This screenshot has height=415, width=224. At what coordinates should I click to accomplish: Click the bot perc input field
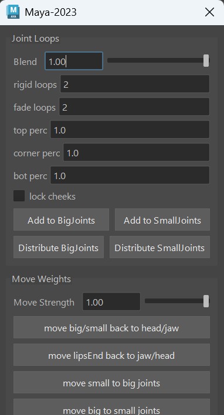130,175
